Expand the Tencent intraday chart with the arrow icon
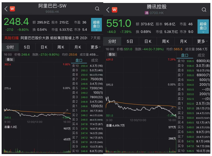The width and height of the screenshot is (212, 156). pyautogui.click(x=171, y=109)
